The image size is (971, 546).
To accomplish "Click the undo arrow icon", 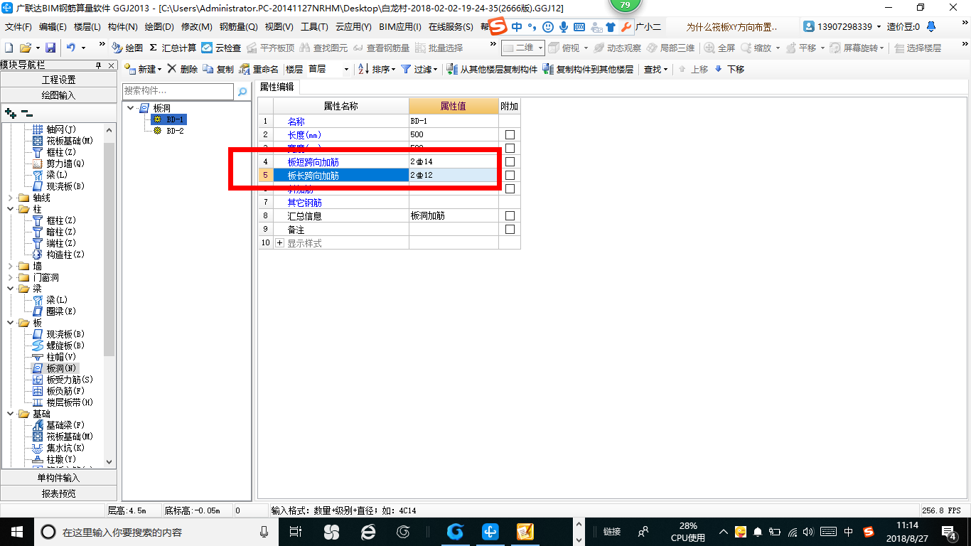I will [x=71, y=48].
